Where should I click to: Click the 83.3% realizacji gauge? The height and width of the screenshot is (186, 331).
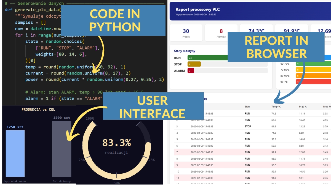(x=116, y=146)
